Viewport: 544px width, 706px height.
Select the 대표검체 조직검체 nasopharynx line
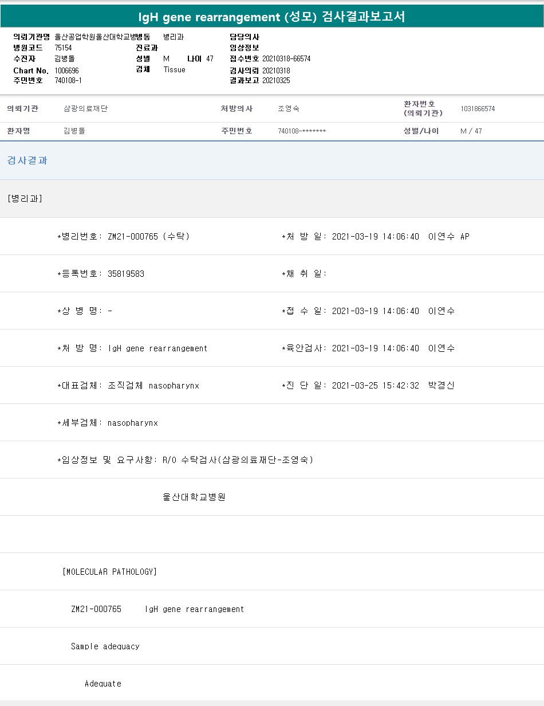tap(153, 386)
